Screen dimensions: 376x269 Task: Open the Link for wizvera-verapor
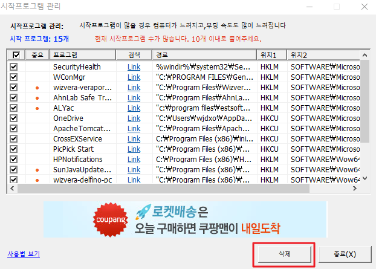click(x=134, y=88)
